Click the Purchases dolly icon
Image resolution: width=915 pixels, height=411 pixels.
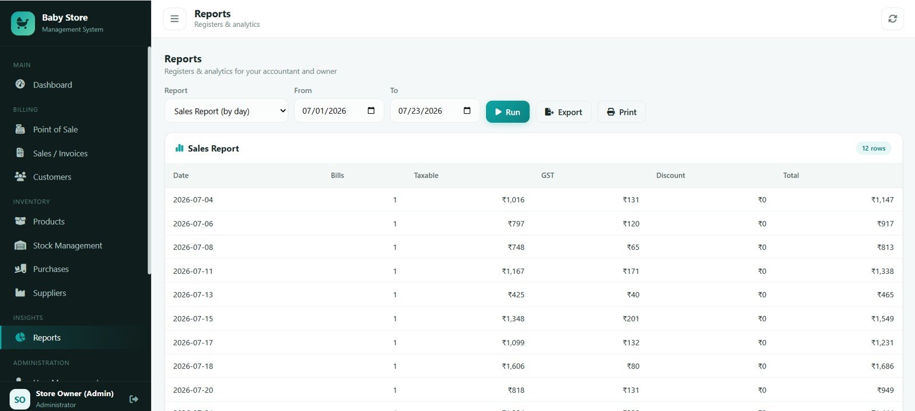pyautogui.click(x=20, y=269)
